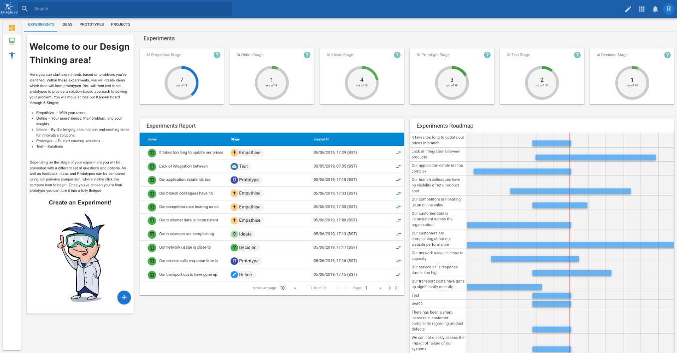Click help icon on Empathise Stage card
The height and width of the screenshot is (353, 677).
click(217, 55)
